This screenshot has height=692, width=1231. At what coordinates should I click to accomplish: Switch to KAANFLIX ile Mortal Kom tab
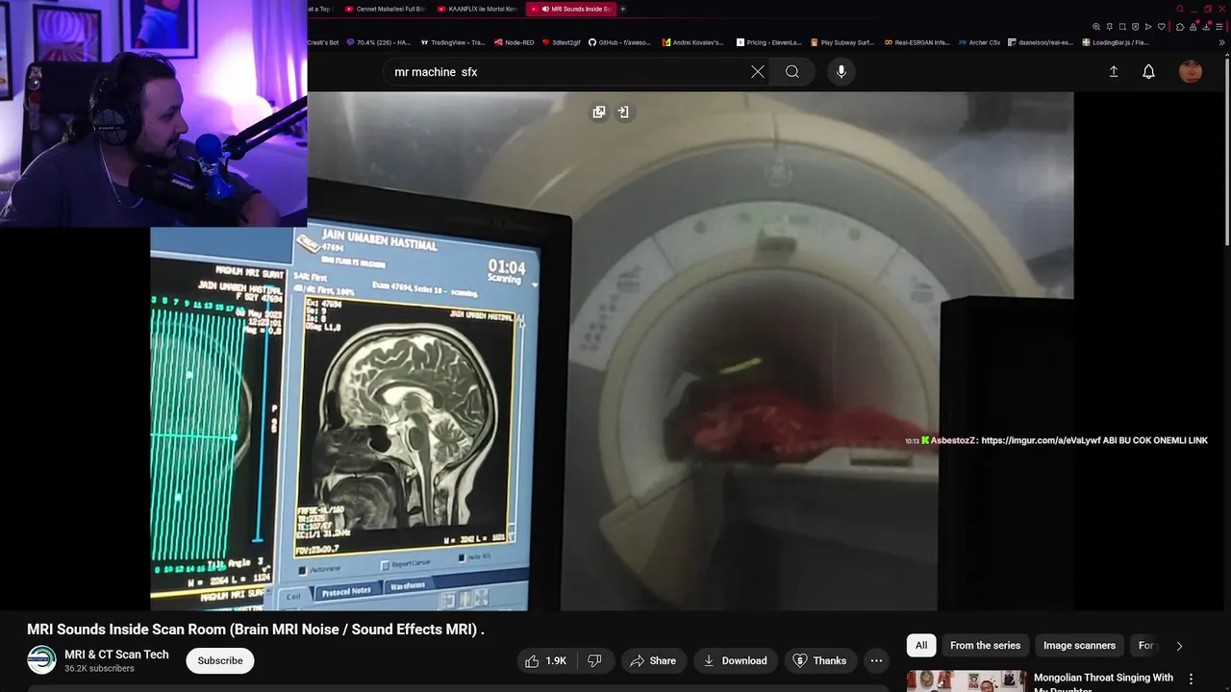pyautogui.click(x=478, y=9)
